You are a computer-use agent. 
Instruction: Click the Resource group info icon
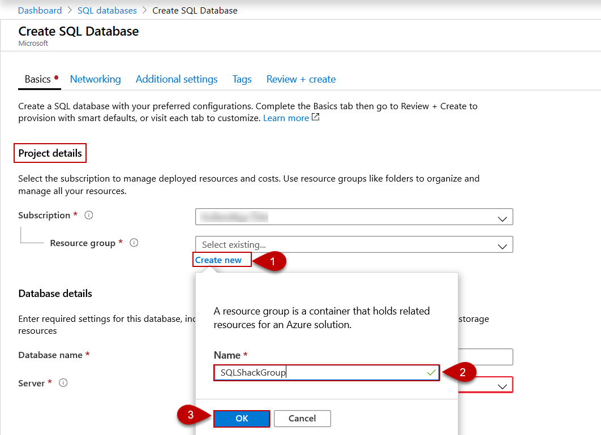click(x=134, y=243)
